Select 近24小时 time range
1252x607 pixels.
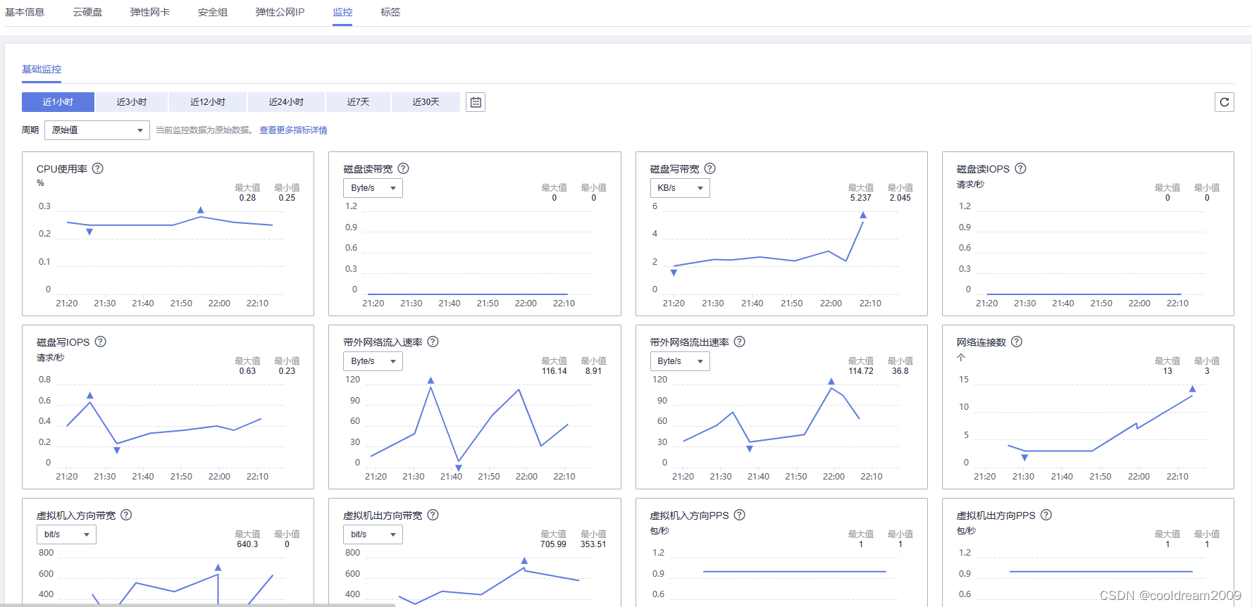pos(286,102)
